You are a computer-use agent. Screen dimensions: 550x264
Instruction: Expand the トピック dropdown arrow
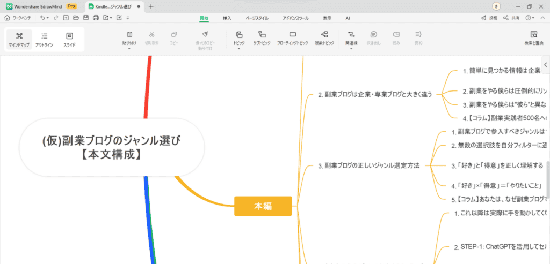239,49
